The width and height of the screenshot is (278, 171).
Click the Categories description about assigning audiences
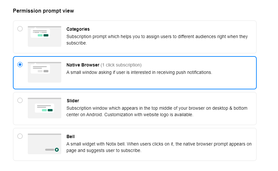coord(157,40)
